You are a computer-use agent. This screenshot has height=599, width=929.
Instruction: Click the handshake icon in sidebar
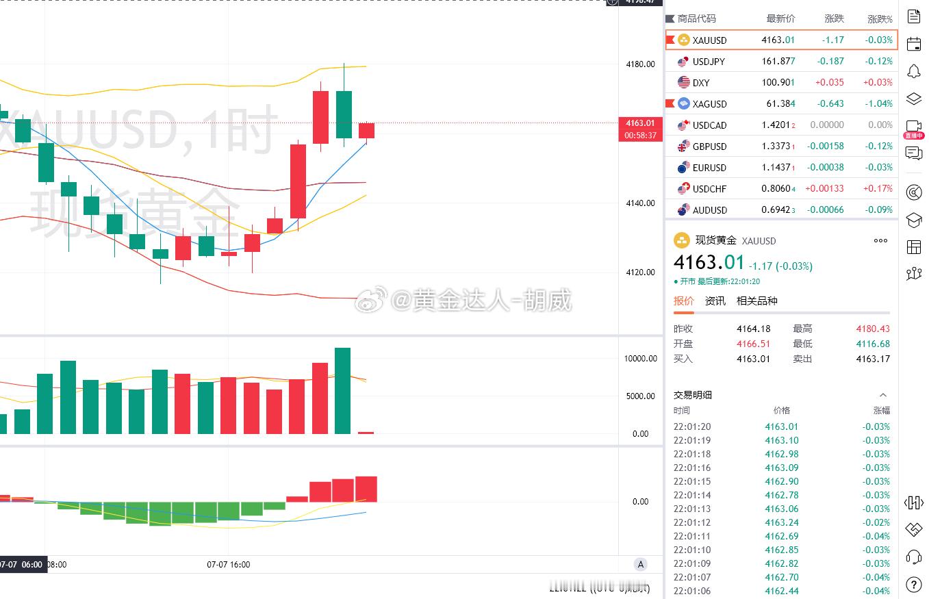[913, 529]
